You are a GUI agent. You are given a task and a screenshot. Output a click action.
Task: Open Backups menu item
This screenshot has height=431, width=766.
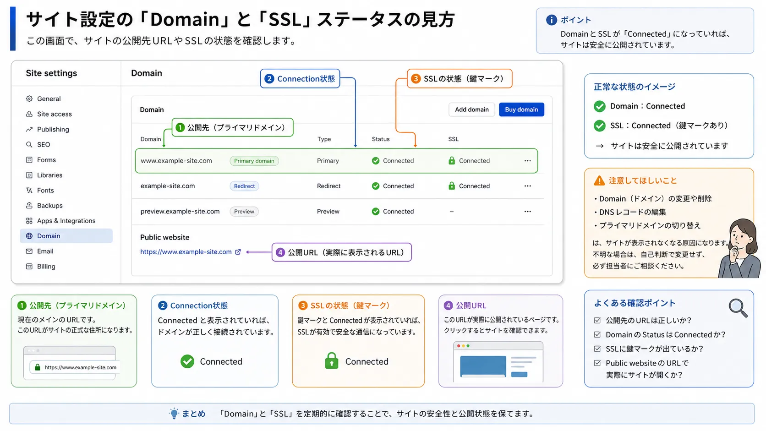[x=66, y=206]
